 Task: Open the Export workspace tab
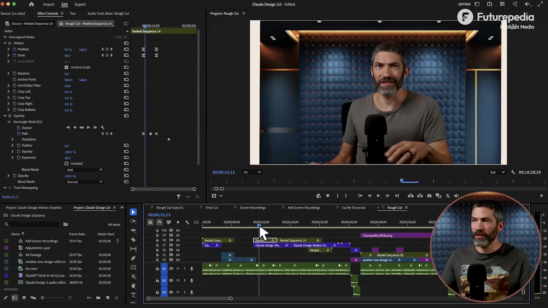coord(80,4)
